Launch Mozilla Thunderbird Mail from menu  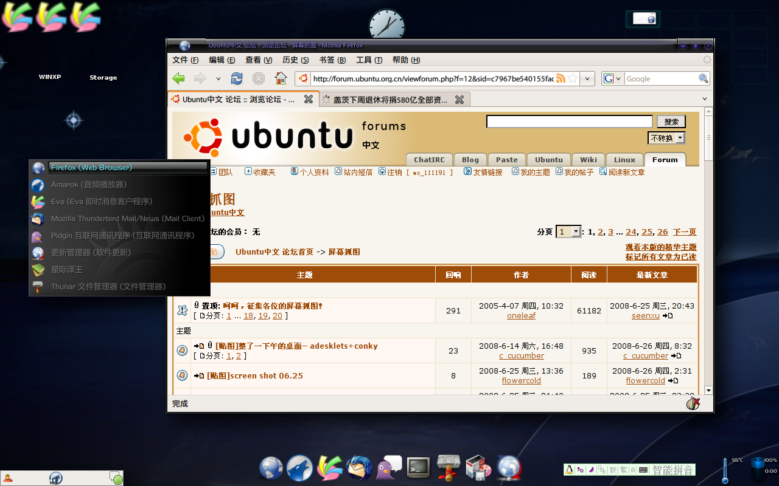pyautogui.click(x=120, y=219)
